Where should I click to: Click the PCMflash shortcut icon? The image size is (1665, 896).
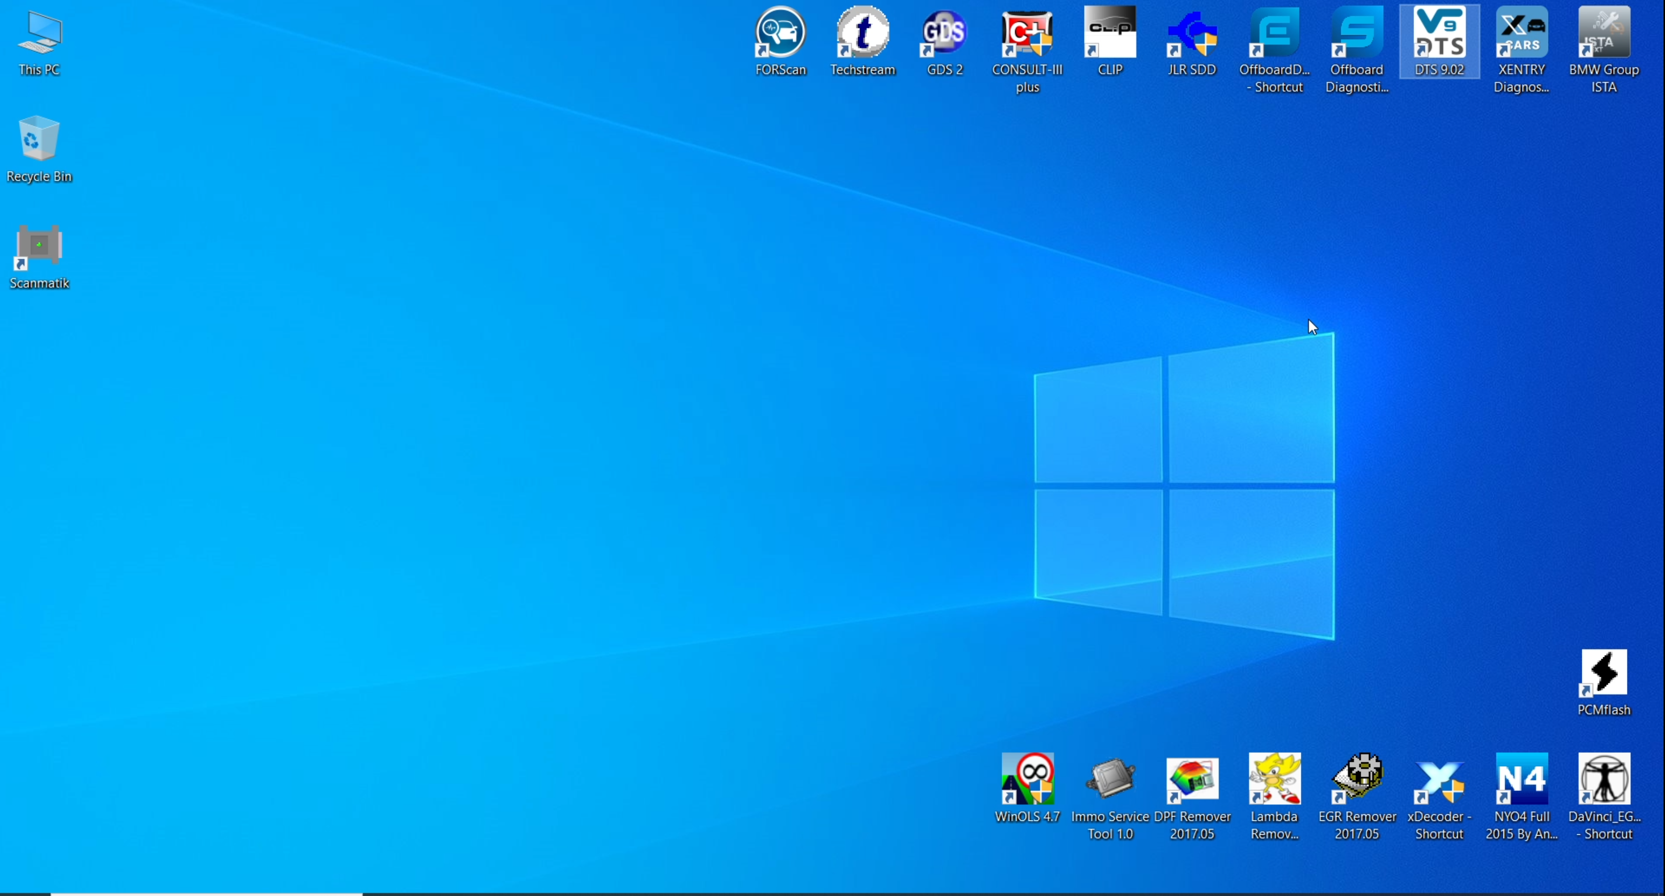(1604, 673)
